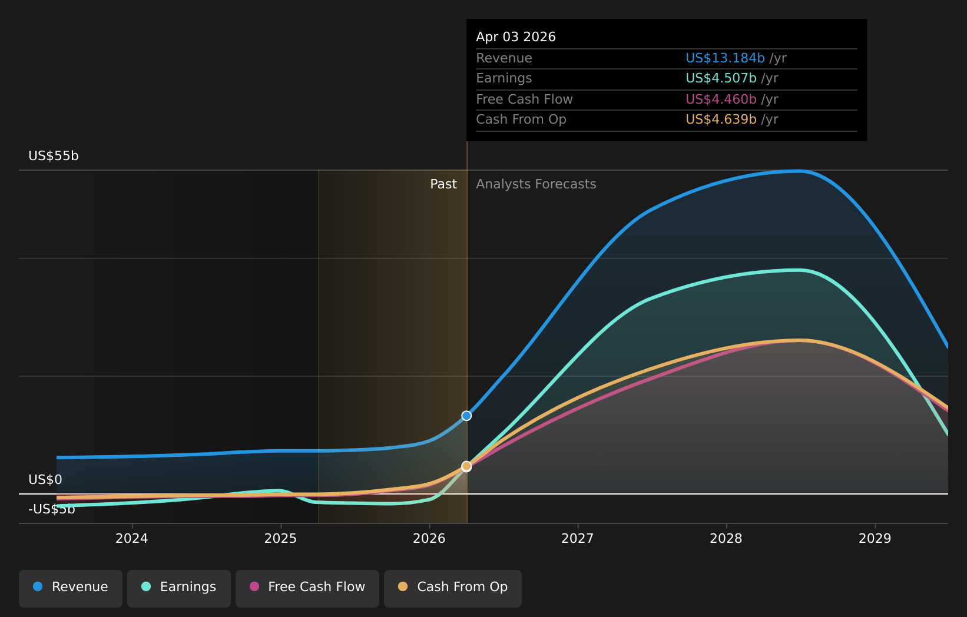967x617 pixels.
Task: Select the 2029 x-axis label
Action: pyautogui.click(x=875, y=538)
